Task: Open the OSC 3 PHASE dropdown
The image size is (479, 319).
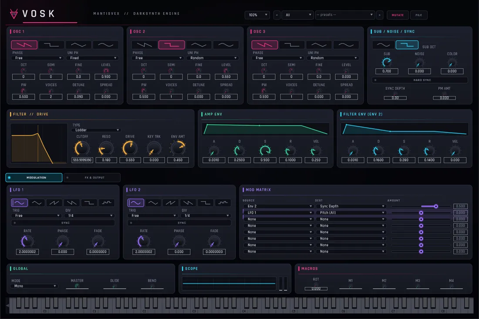Action: (x=278, y=58)
